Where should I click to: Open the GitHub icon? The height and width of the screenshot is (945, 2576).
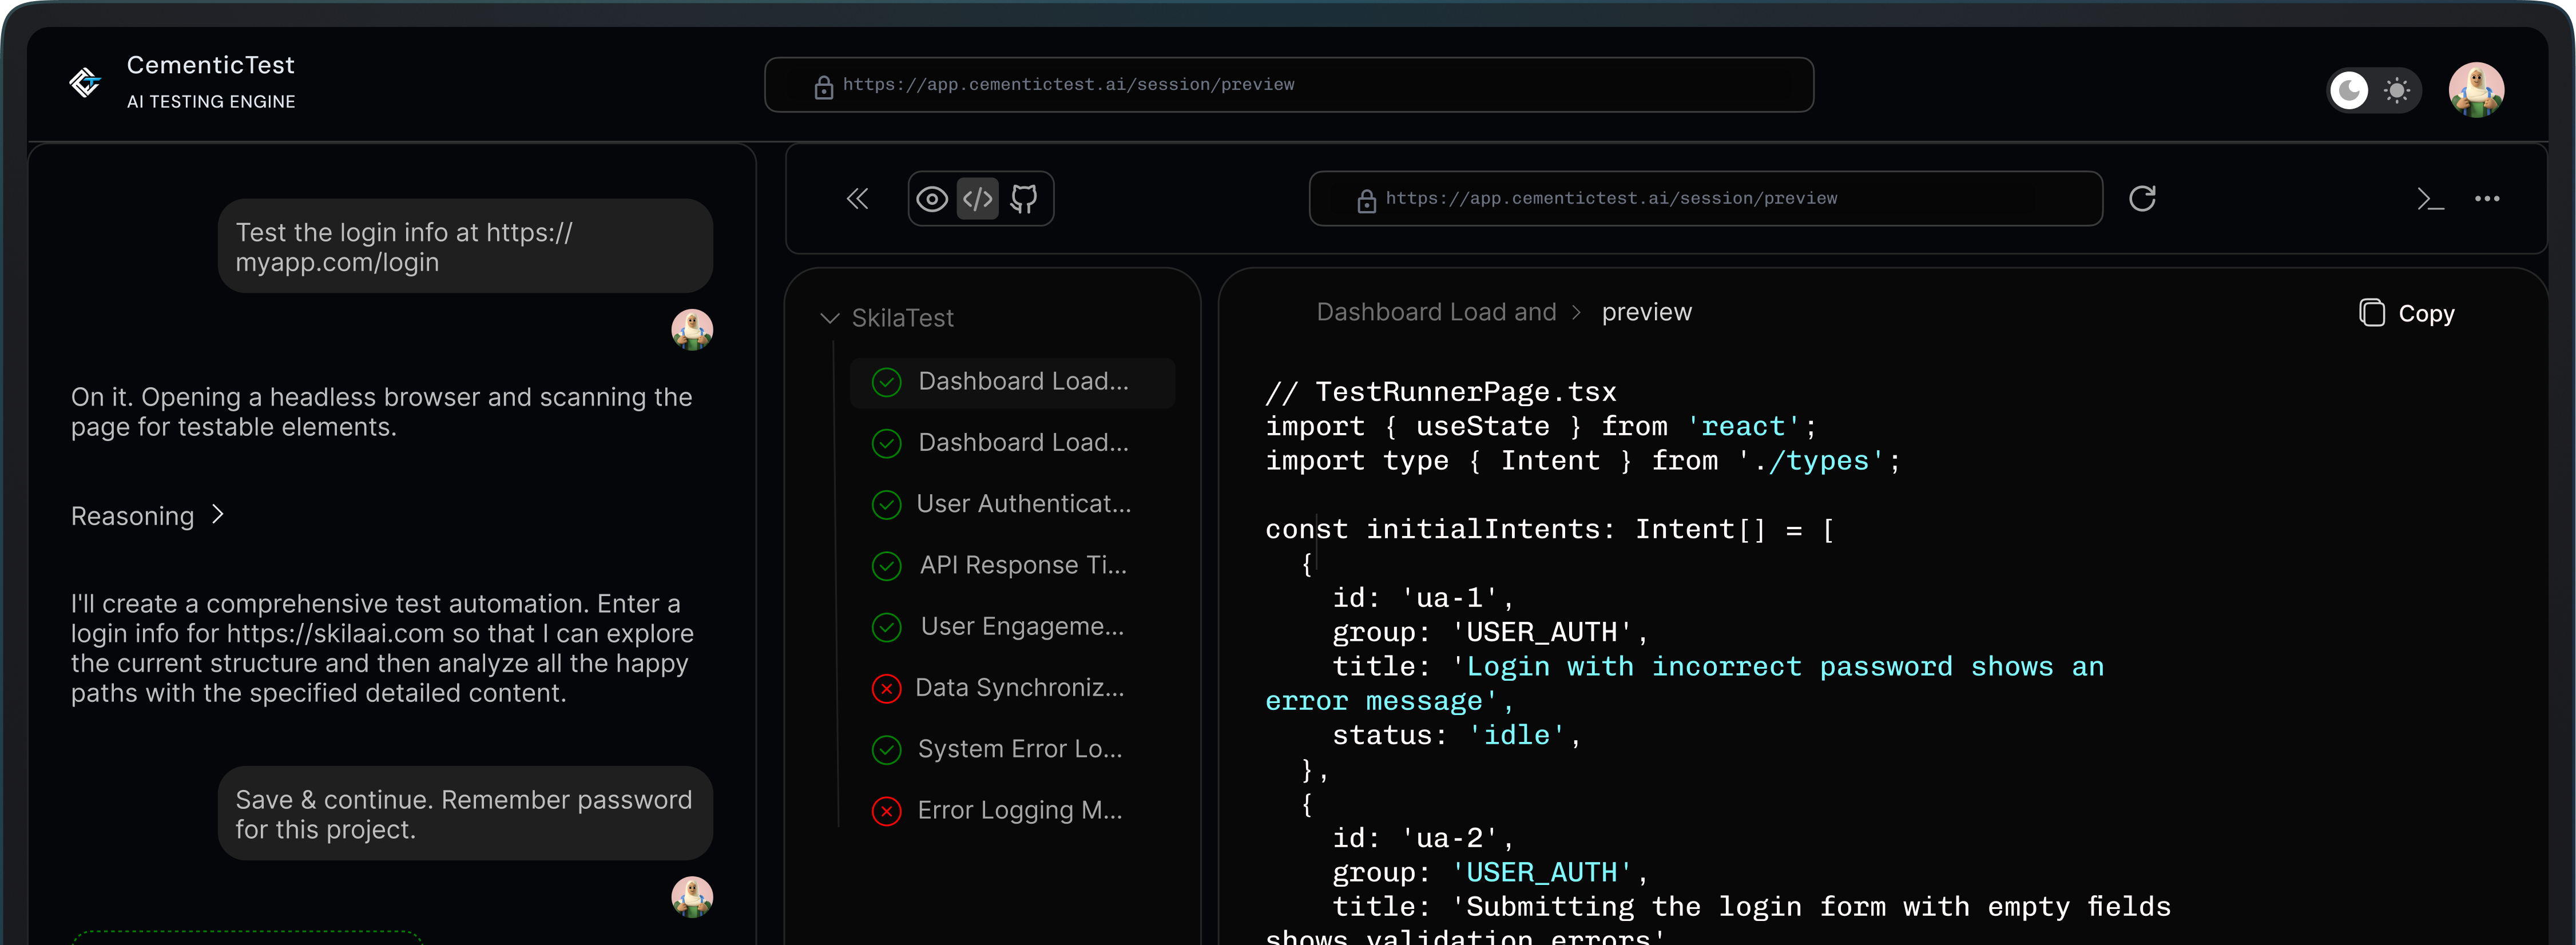click(x=1023, y=199)
